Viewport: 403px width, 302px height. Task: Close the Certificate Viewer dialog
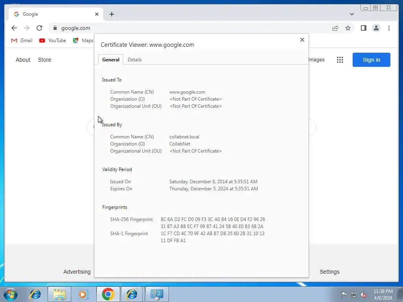302,40
